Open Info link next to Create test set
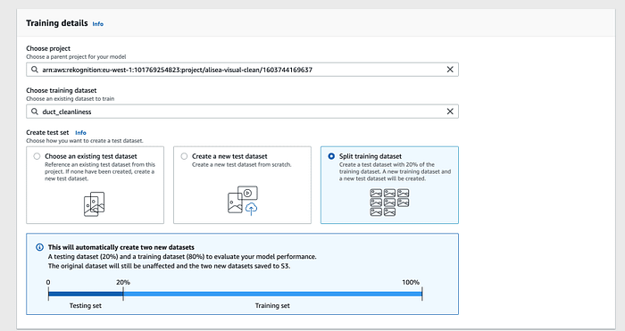Screen dimensions: 625x331 [x=80, y=133]
